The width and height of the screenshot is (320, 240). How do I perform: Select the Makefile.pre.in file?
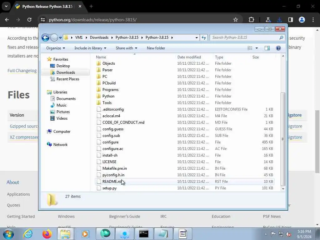pyautogui.click(x=114, y=168)
